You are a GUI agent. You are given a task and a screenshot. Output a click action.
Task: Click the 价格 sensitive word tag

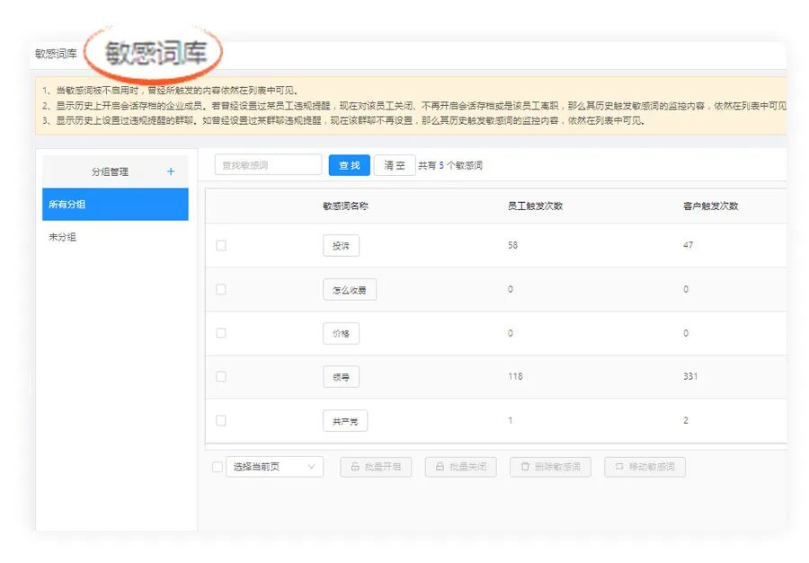tap(341, 333)
